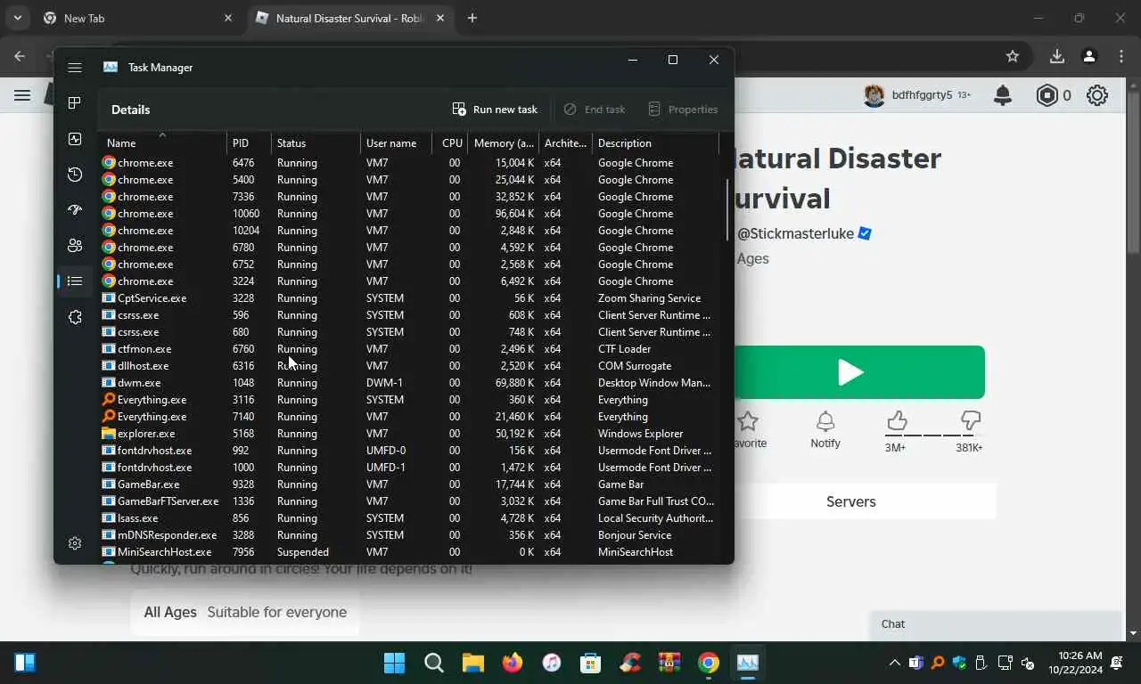Sort by Status column header
1141x684 pixels.
(316, 142)
